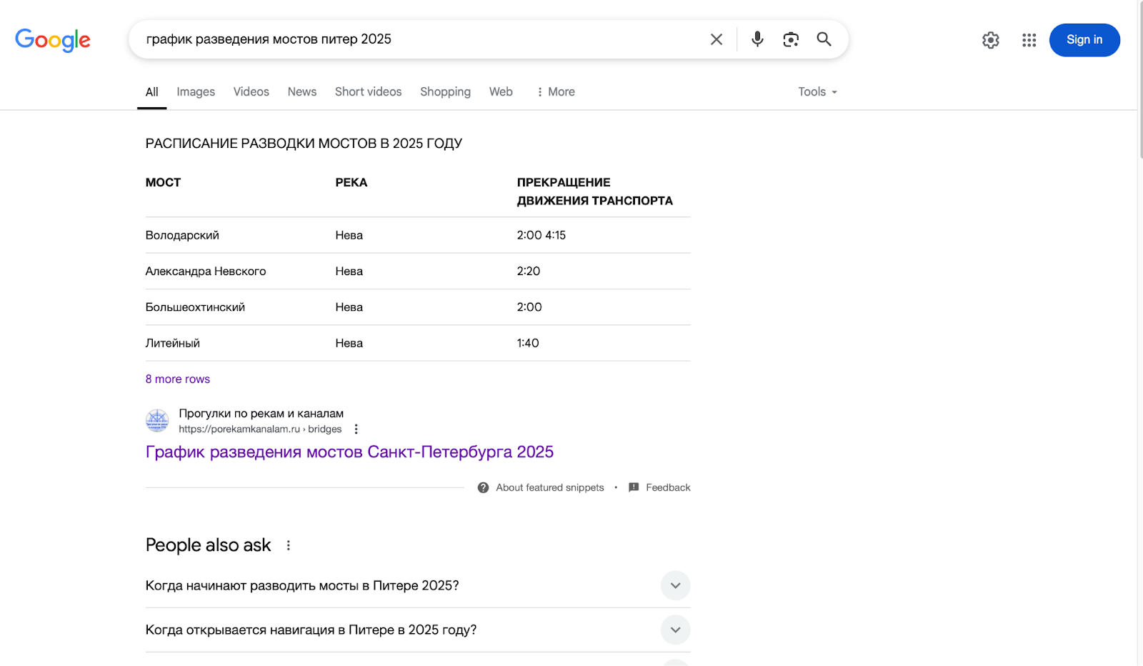This screenshot has width=1143, height=666.
Task: Open About this result icon near featured snippets
Action: pos(483,487)
